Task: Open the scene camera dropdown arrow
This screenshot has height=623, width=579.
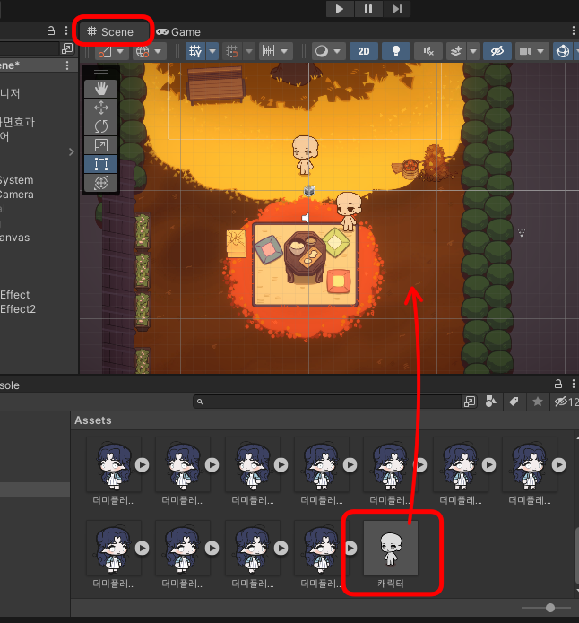Action: point(540,51)
